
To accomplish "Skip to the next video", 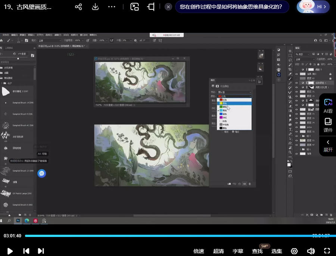I will (x=41, y=251).
